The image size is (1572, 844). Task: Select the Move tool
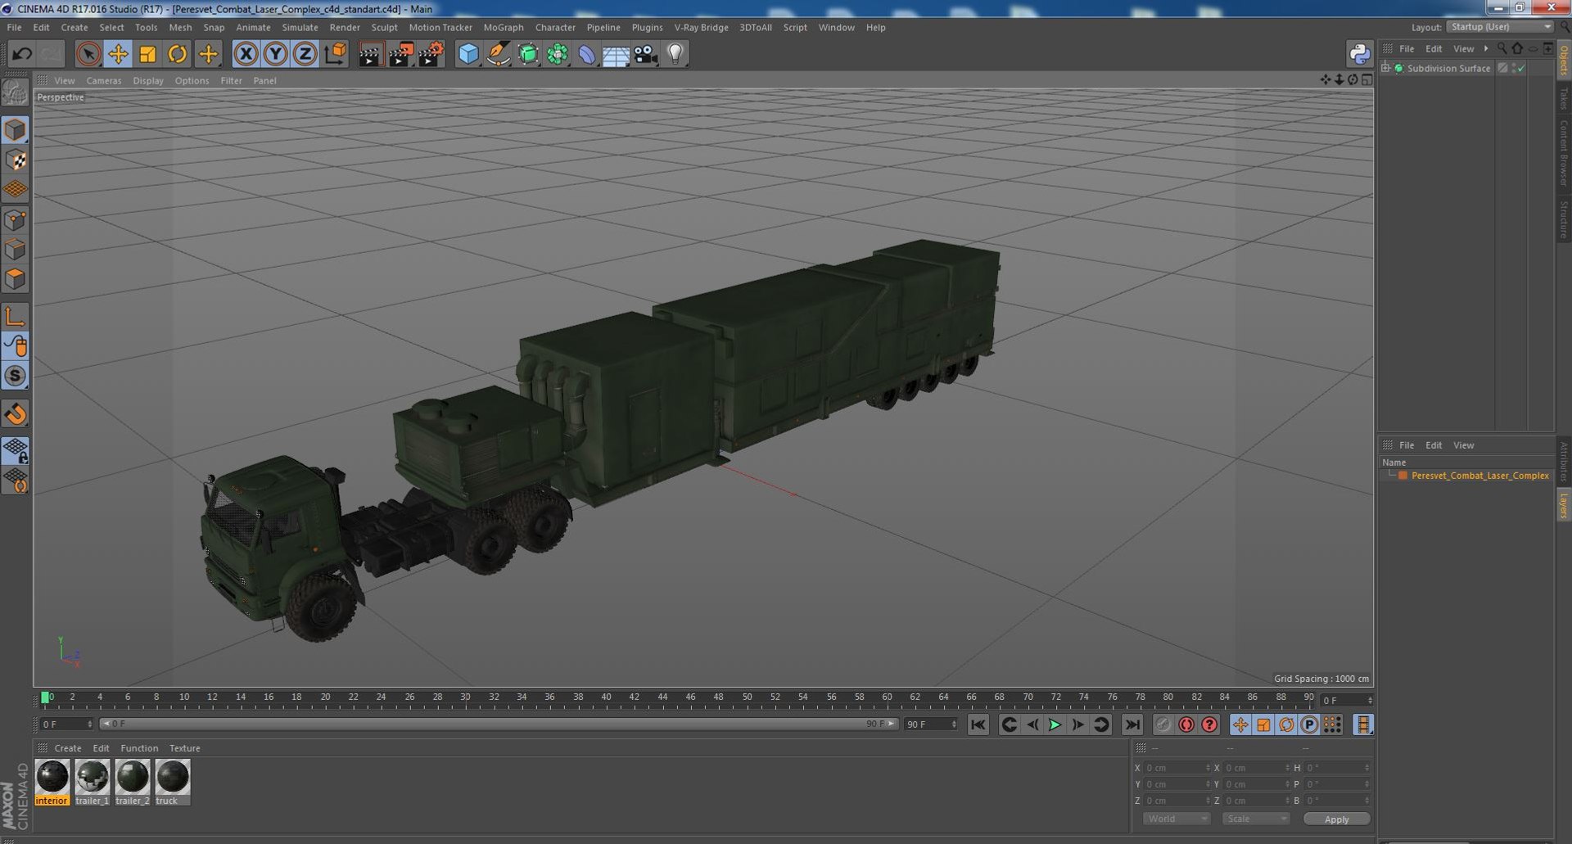tap(118, 54)
